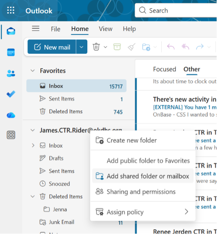217x235 pixels.
Task: Open Calendar from the left sidebar
Action: [11, 52]
